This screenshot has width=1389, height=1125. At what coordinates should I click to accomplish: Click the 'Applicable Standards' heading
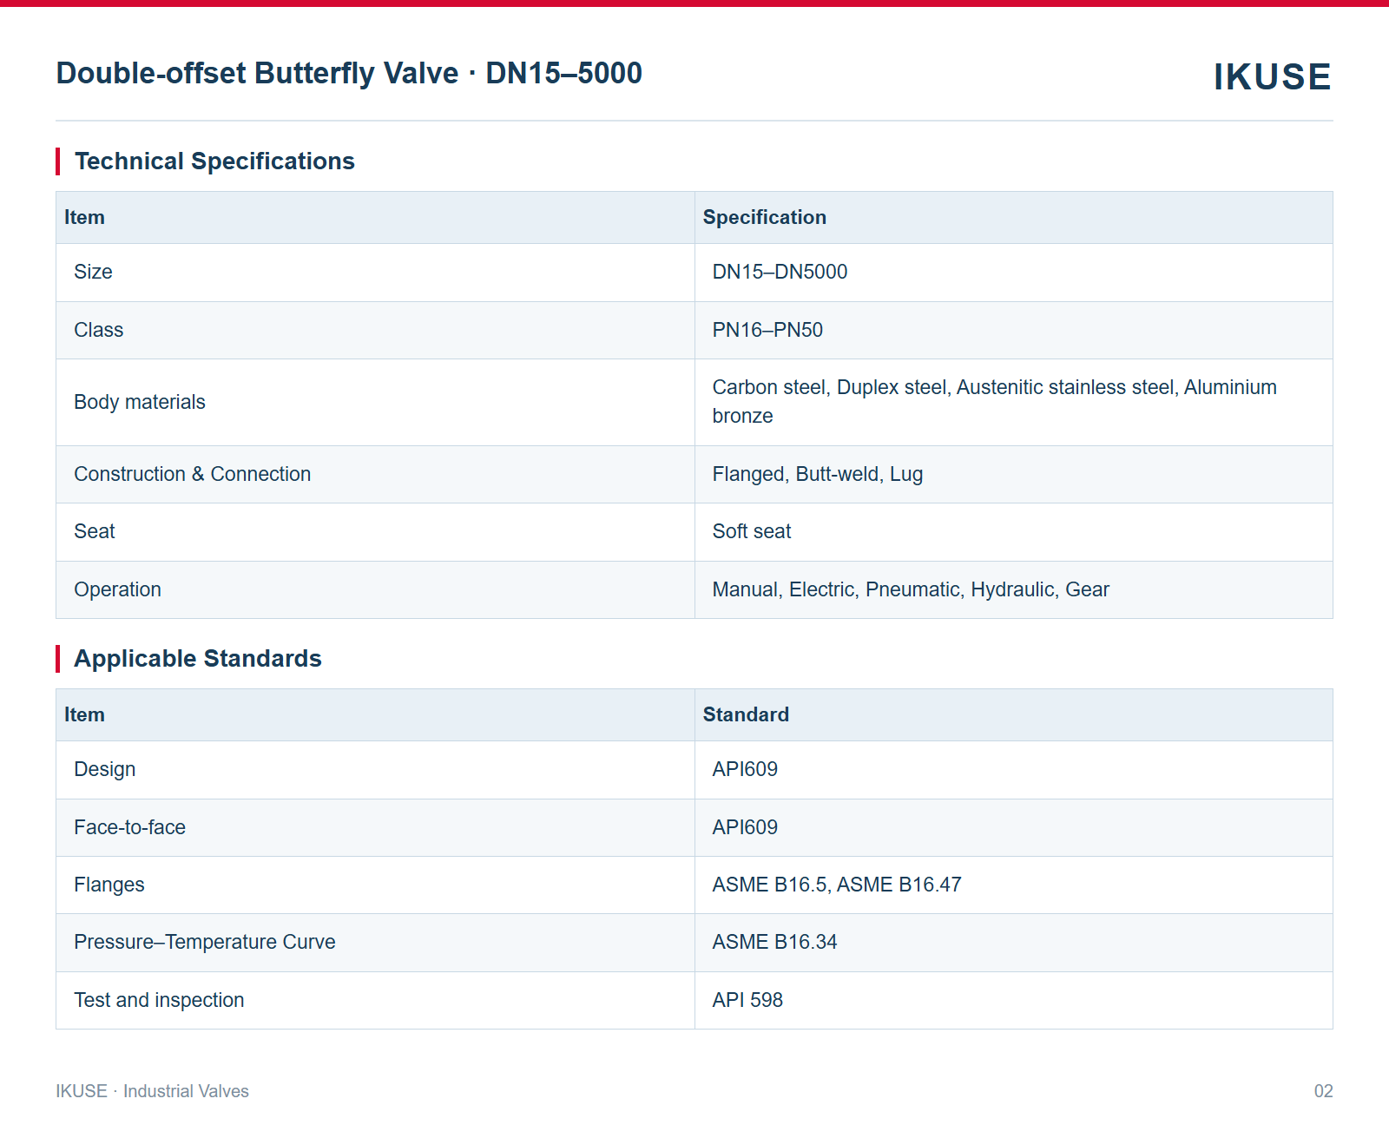click(x=198, y=659)
